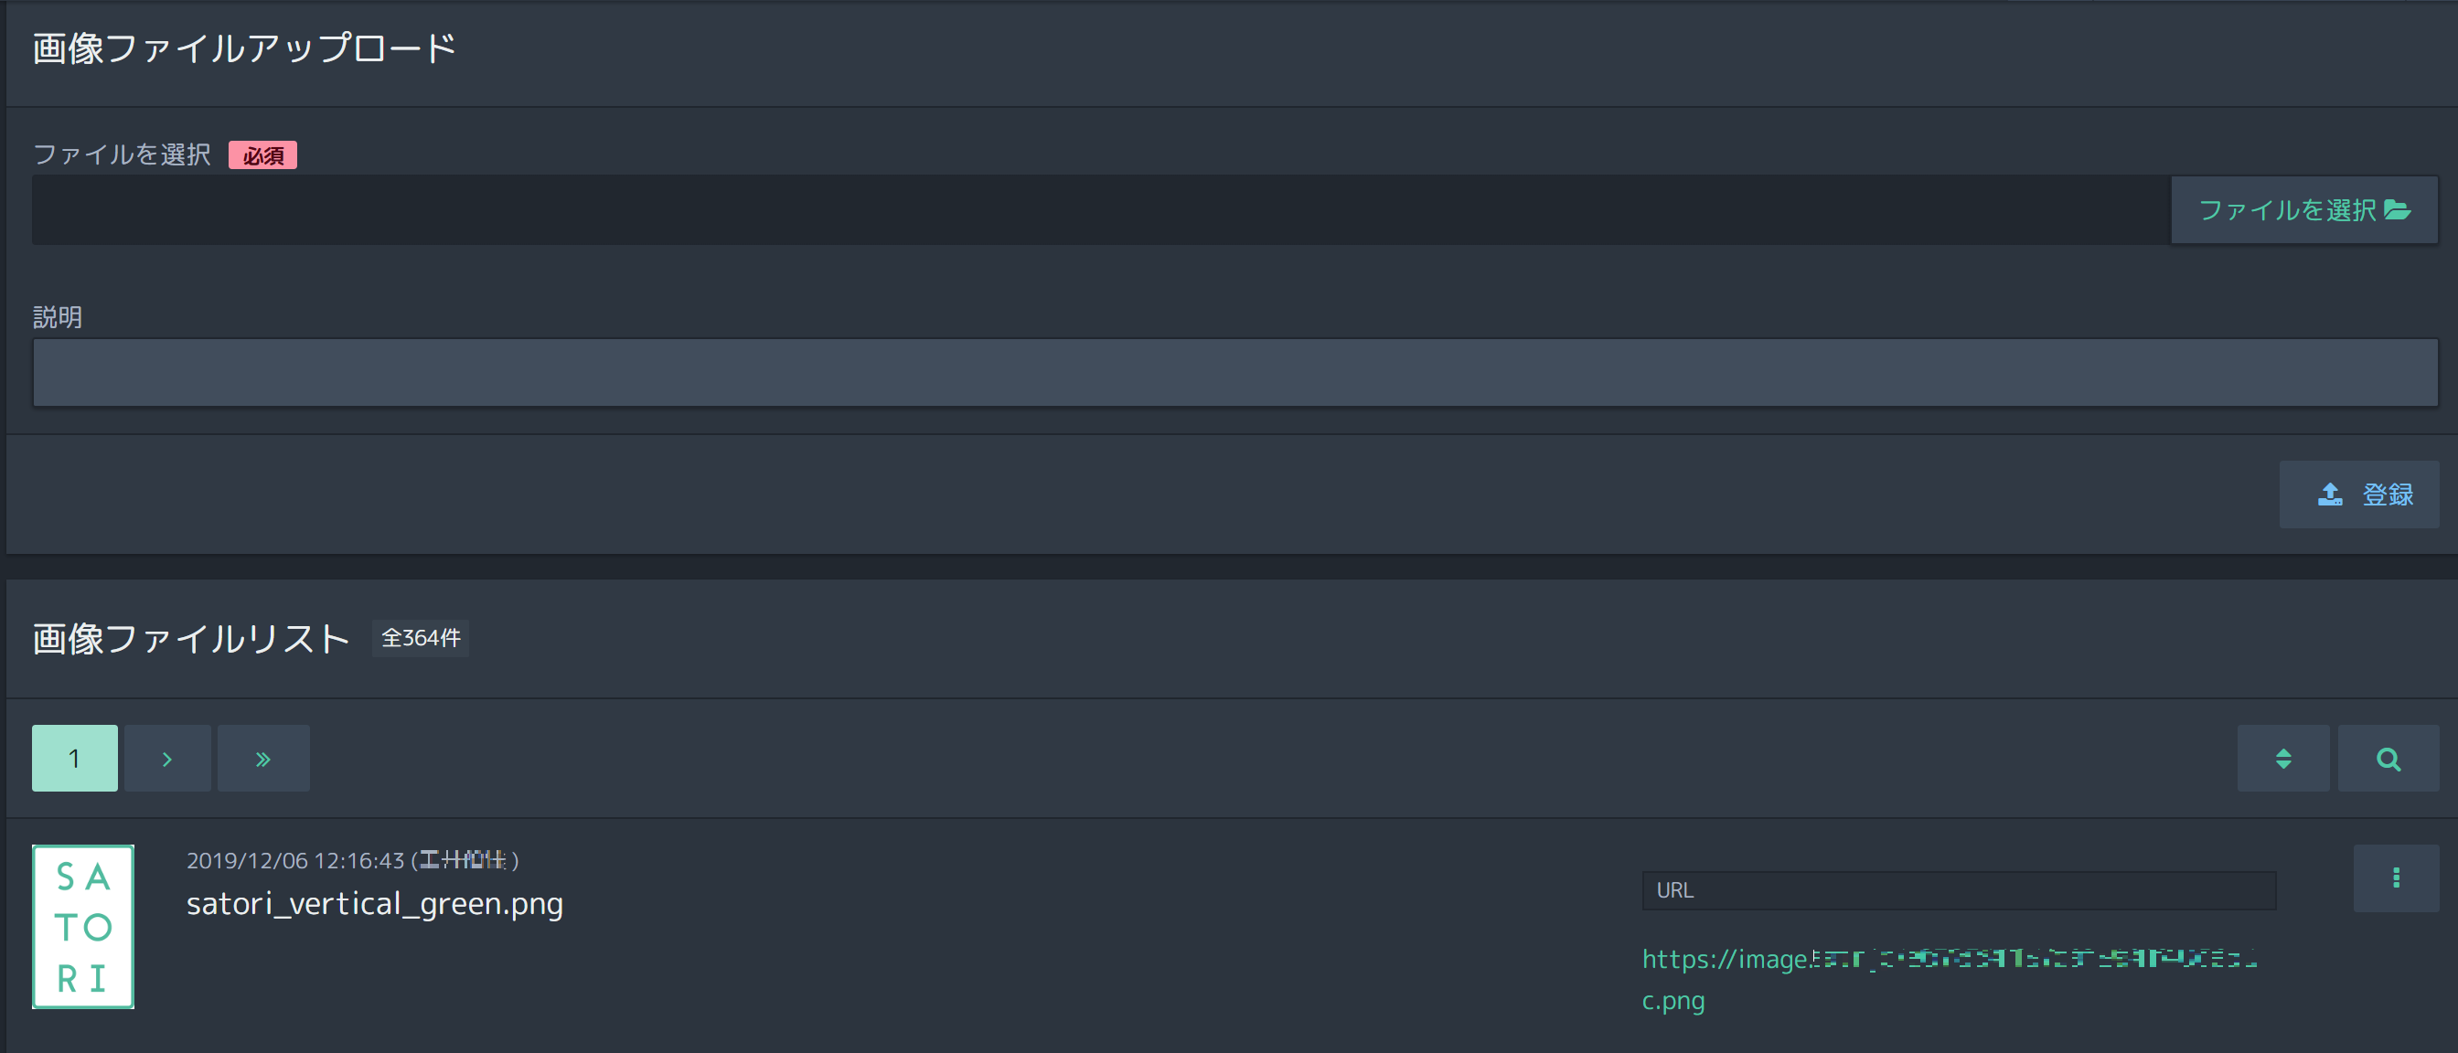Screen dimensions: 2458x1053
Task: Click the SATORI logo thumbnail image
Action: [83, 926]
